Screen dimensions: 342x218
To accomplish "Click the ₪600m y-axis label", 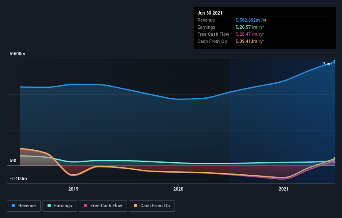I will (17, 54).
